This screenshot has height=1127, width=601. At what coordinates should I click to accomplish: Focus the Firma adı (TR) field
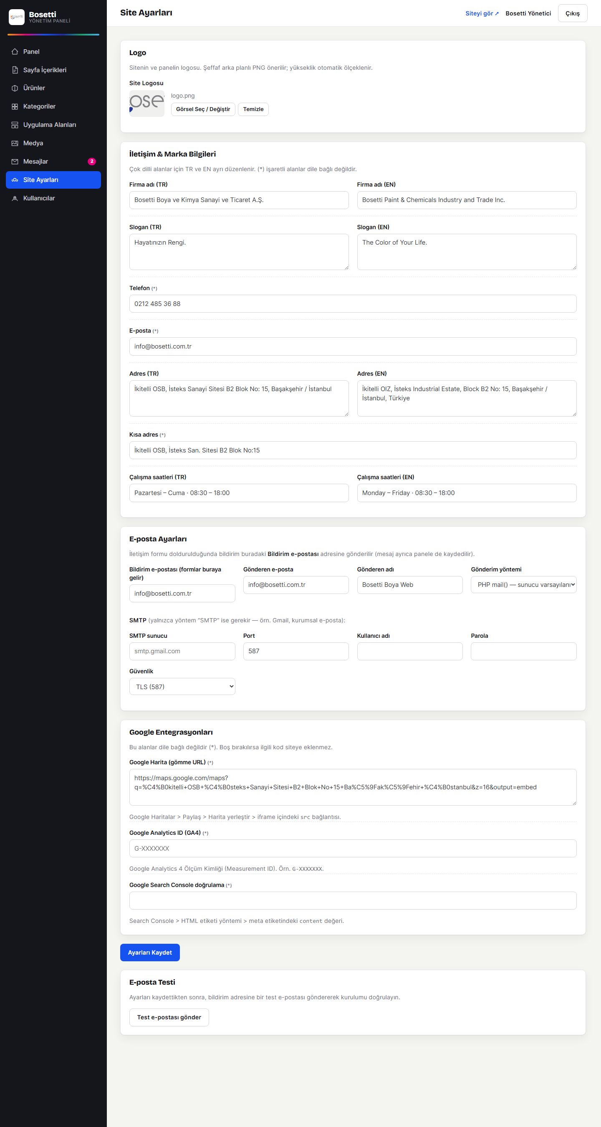[239, 200]
